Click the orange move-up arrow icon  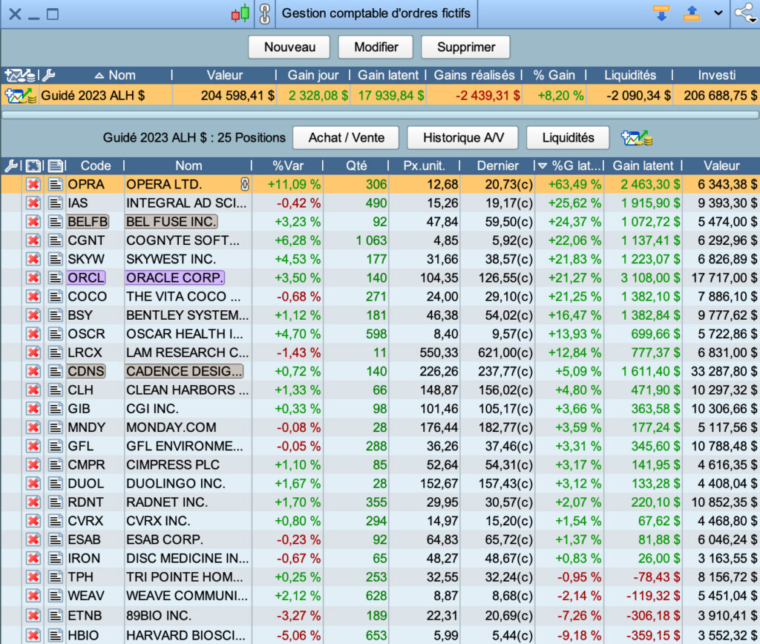[x=692, y=13]
